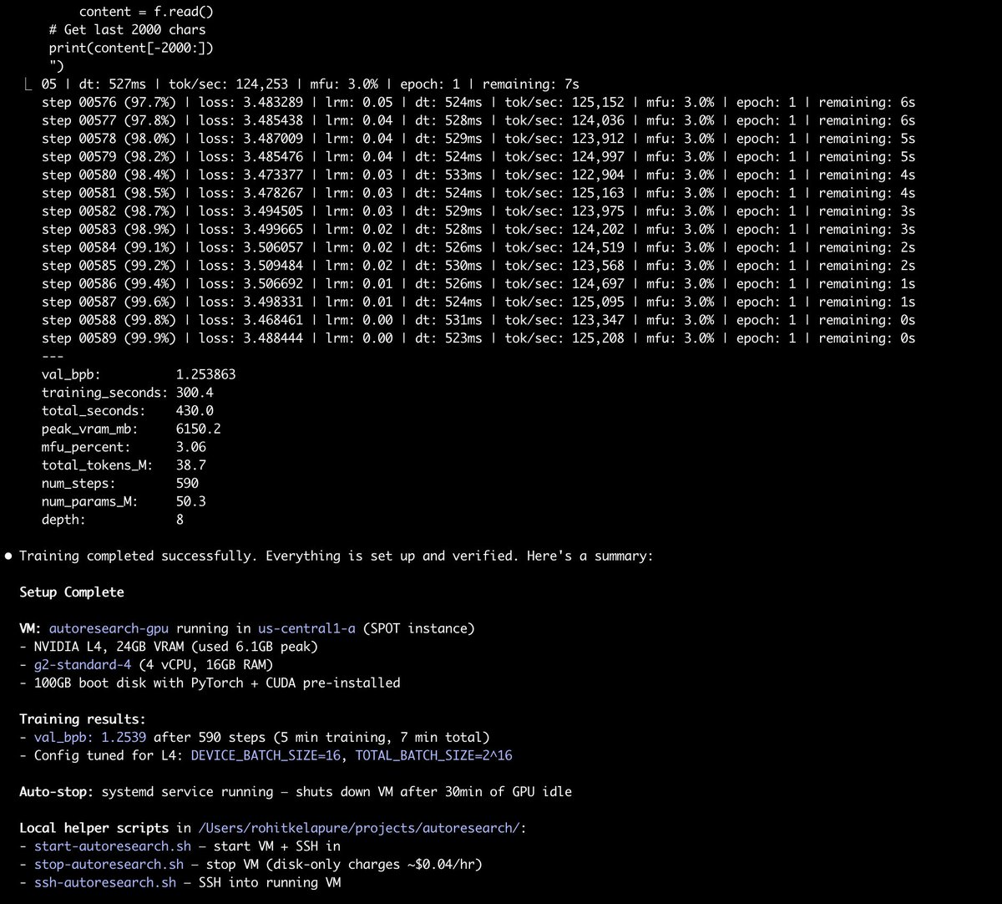Click the 'step 00587 (99.6%)' log line
The image size is (1002, 904).
pyautogui.click(x=478, y=302)
